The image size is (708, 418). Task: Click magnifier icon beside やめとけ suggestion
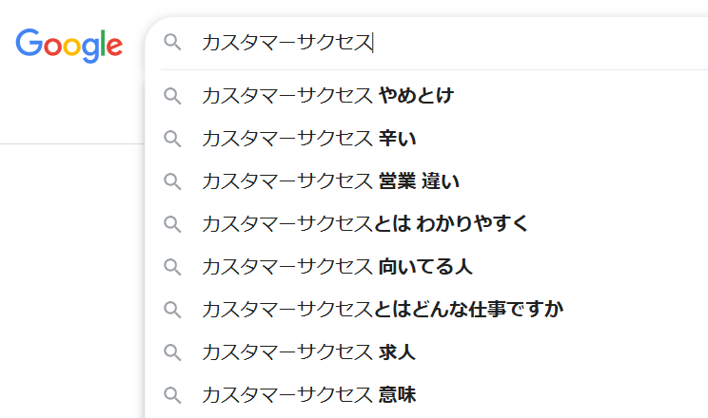coord(172,95)
